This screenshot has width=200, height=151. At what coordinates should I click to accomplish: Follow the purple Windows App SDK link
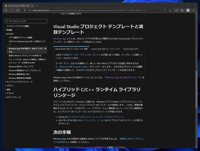(62, 39)
